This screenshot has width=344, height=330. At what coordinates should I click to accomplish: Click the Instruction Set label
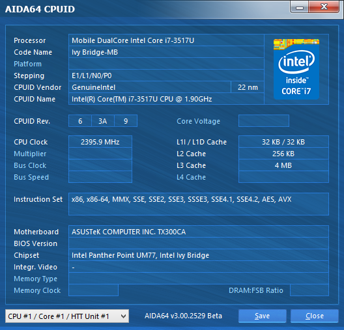tap(38, 199)
